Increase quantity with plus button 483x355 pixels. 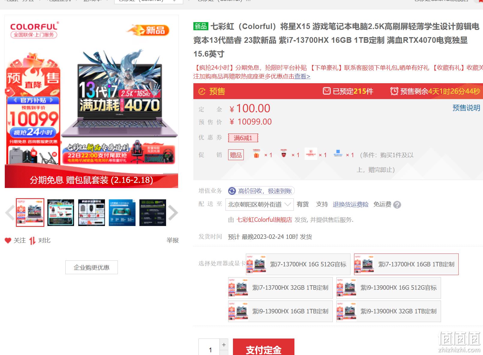(x=224, y=345)
